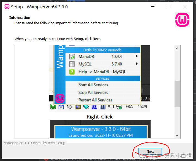Screen dimensions: 196x161
Task: Click the 'Setup - Wampserver64 3.3.0' title text
Action: click(39, 7)
